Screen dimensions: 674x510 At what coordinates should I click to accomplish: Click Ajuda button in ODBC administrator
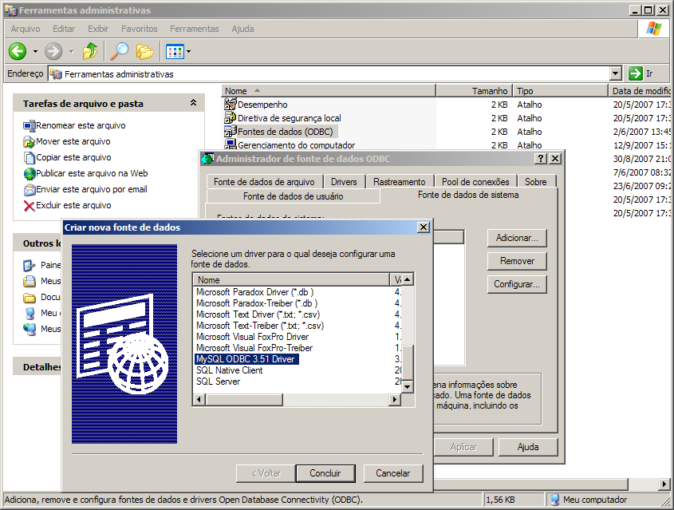pyautogui.click(x=528, y=447)
